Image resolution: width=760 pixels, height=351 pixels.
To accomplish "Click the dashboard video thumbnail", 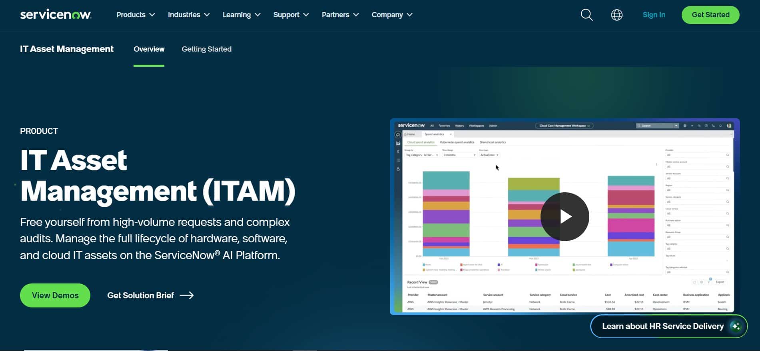I will click(x=565, y=216).
